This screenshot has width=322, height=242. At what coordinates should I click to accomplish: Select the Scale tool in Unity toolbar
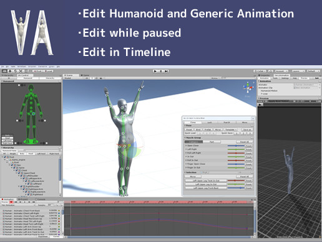(x=21, y=71)
